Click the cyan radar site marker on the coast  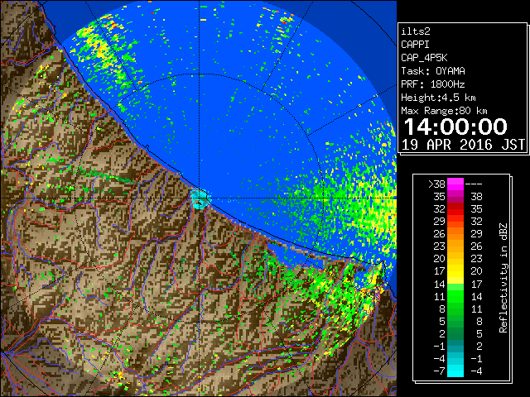(200, 198)
